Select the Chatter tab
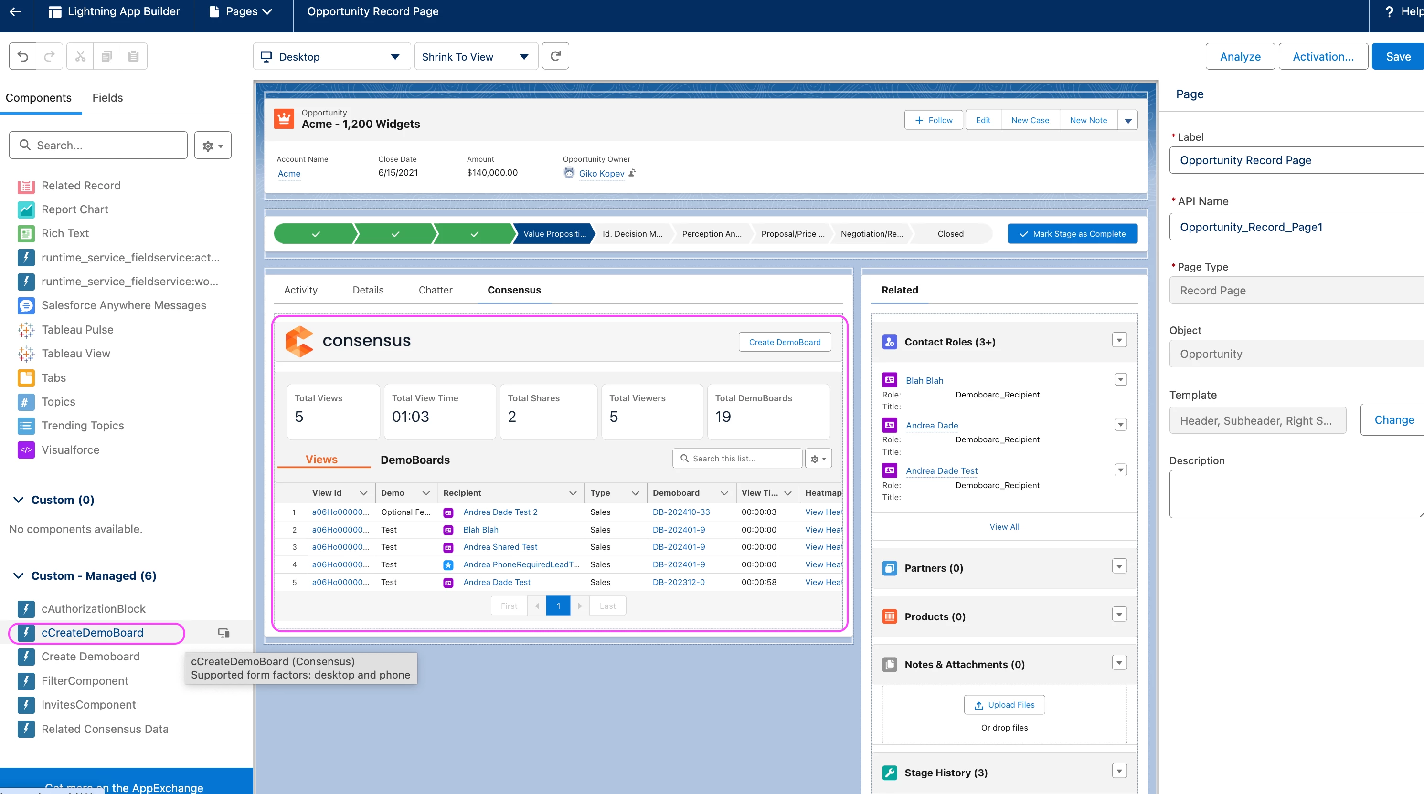1424x794 pixels. pos(435,290)
